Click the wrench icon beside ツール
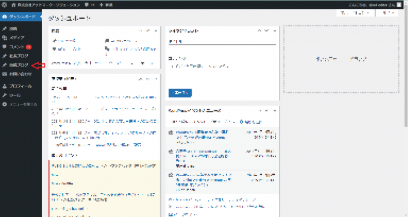This screenshot has width=408, height=217. click(x=4, y=95)
